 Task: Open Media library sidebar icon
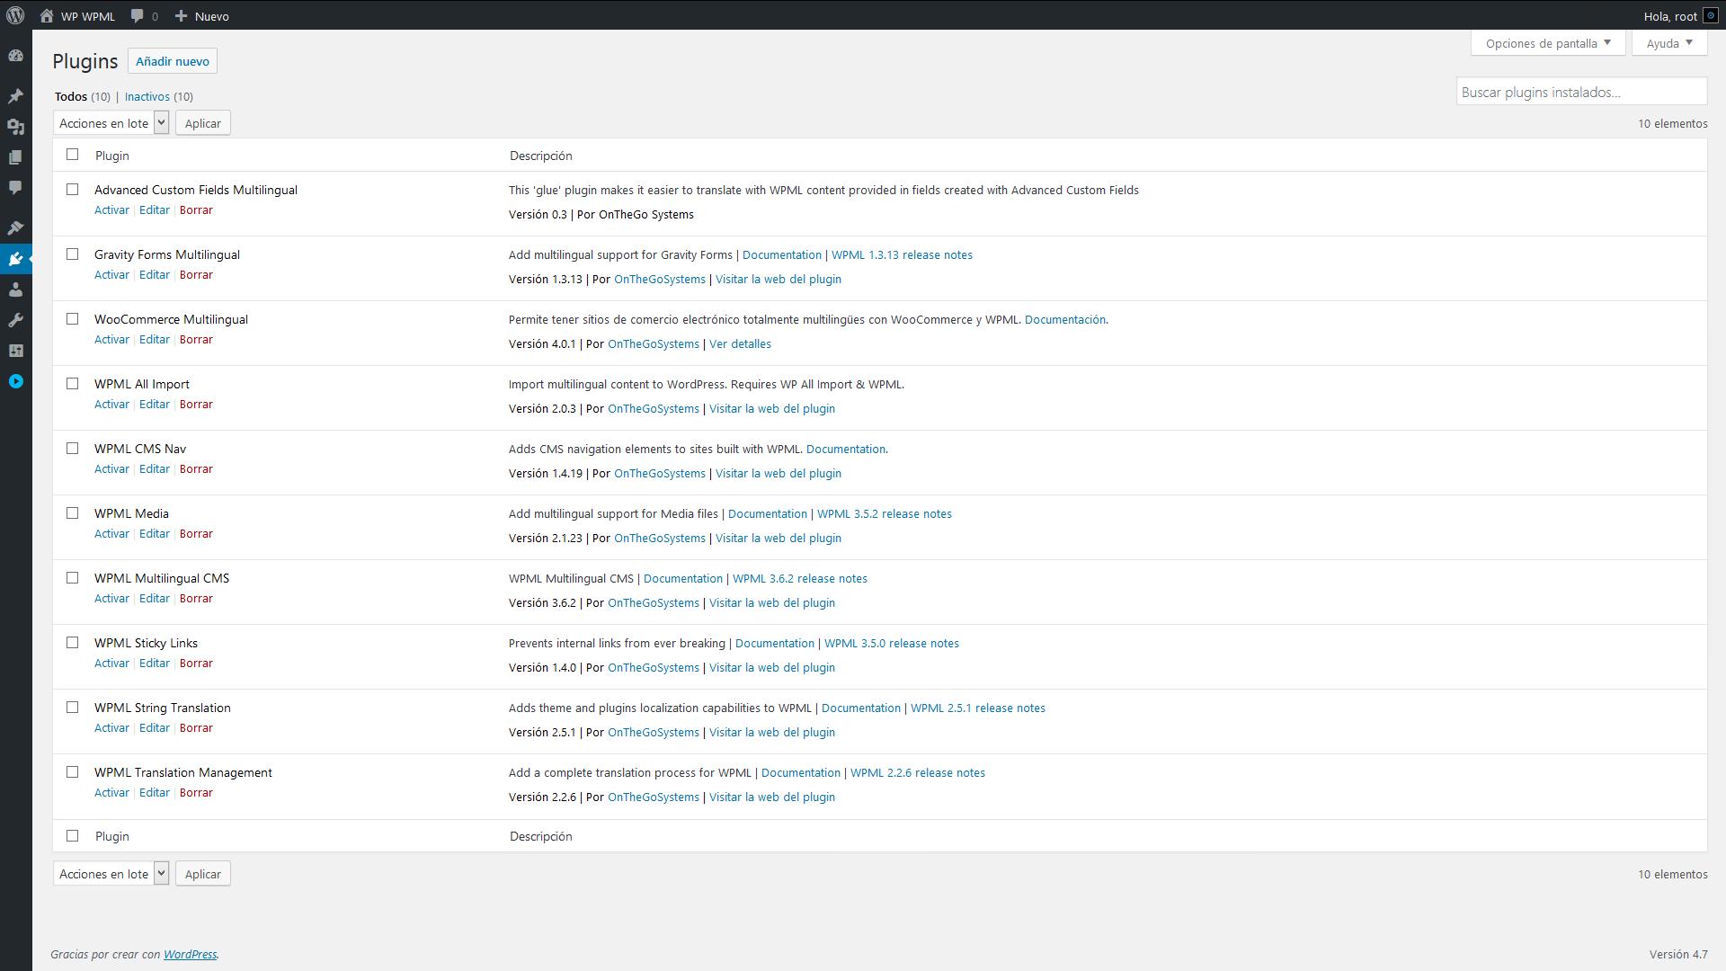click(15, 127)
